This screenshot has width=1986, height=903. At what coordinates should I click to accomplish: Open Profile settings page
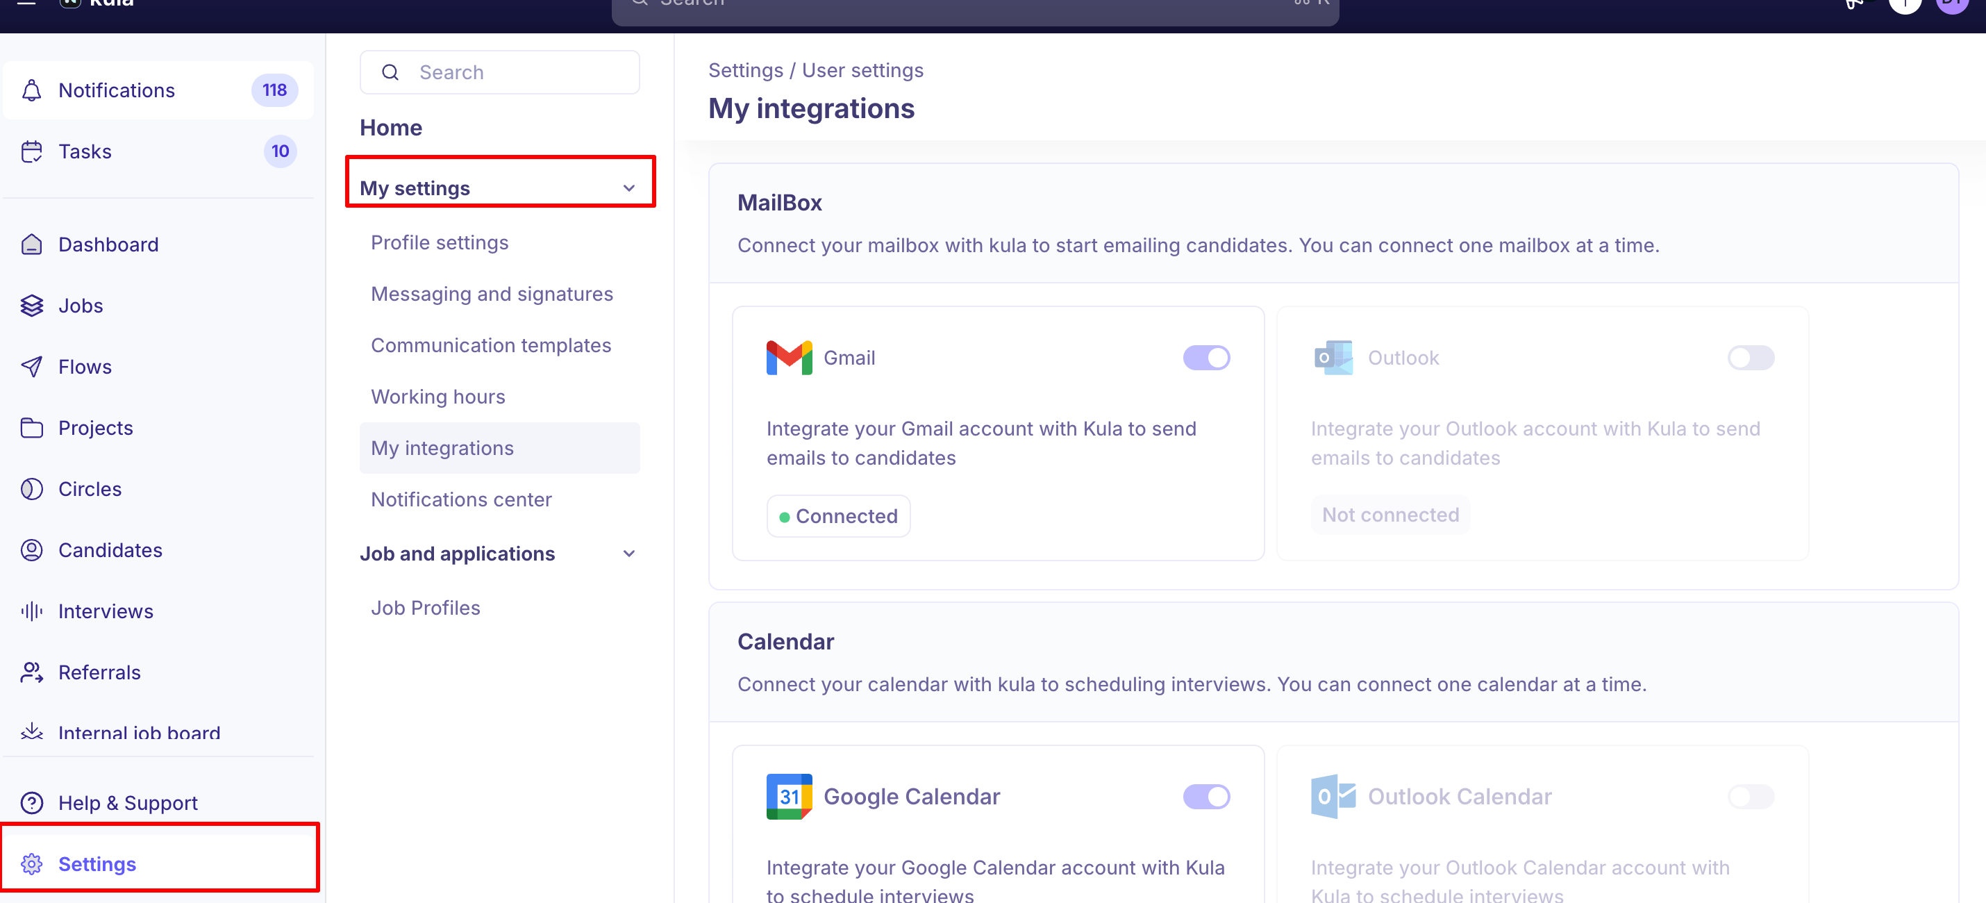click(499, 243)
